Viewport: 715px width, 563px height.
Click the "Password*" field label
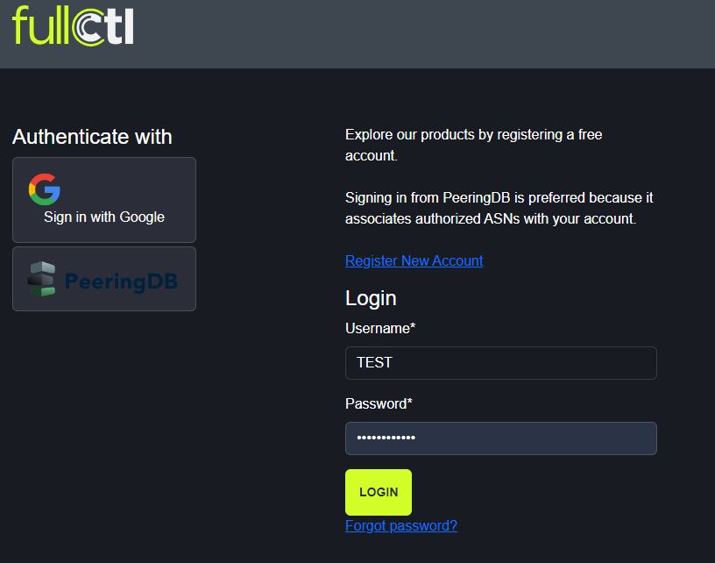379,403
